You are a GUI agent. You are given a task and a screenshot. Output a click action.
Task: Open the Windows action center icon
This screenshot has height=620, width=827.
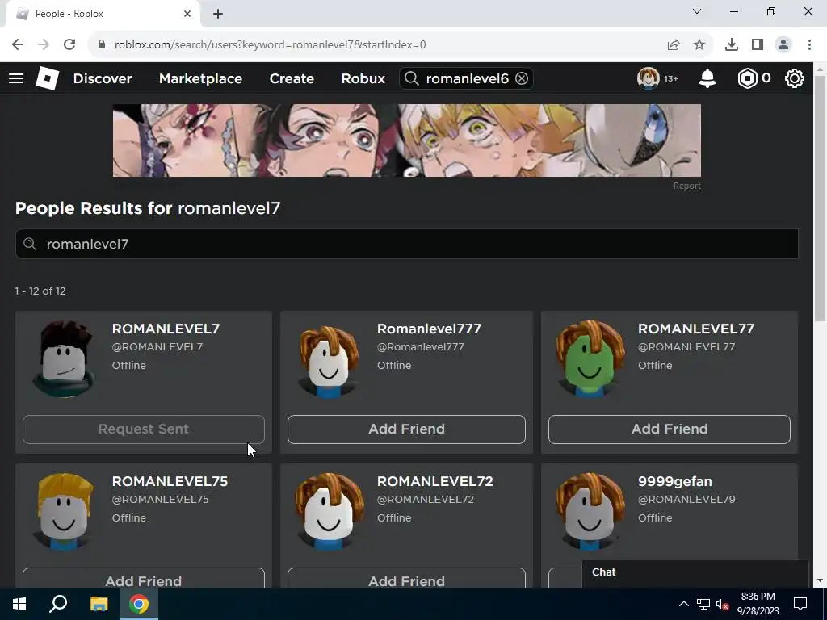tap(800, 604)
